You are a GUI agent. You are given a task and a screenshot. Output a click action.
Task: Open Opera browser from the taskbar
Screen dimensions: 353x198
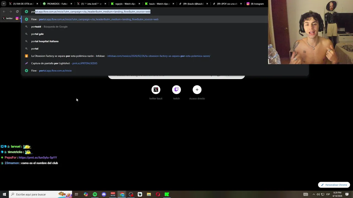click(158, 194)
